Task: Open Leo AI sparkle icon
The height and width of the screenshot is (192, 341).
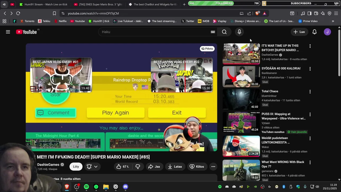Action: 323,13
